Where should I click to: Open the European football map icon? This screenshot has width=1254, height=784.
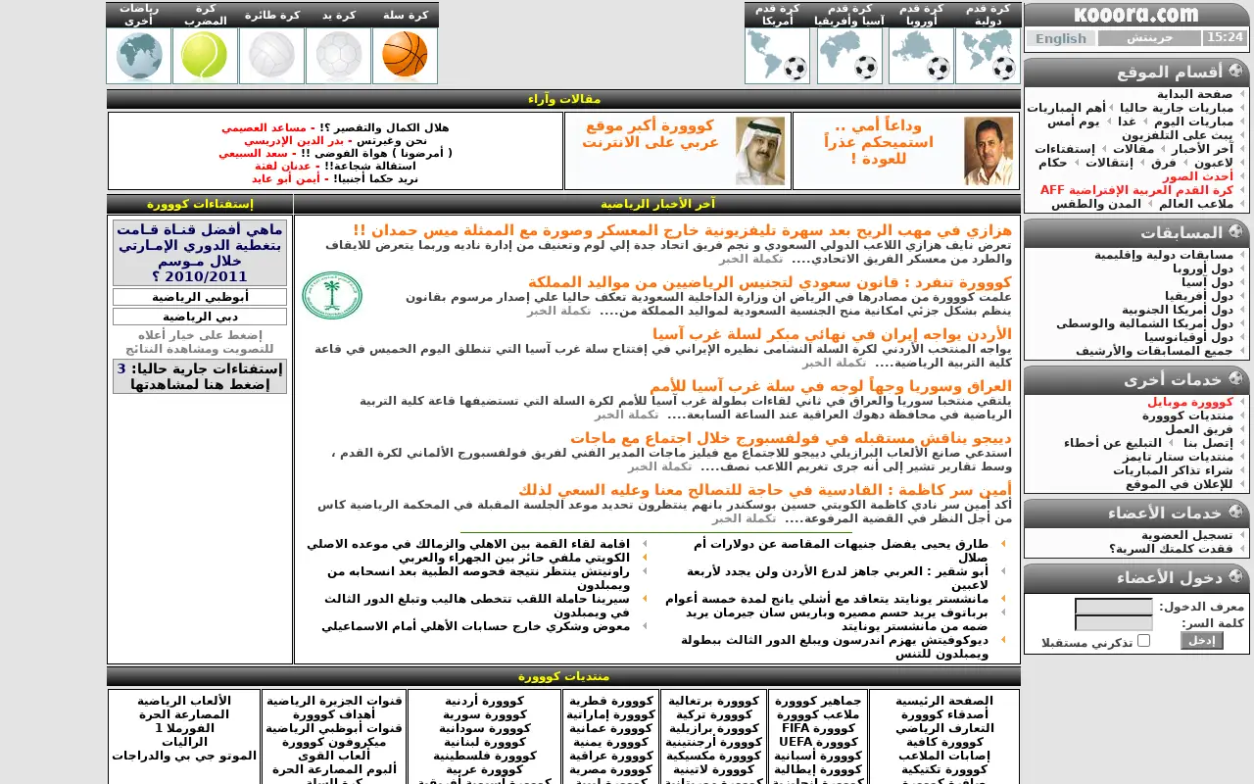tap(921, 55)
